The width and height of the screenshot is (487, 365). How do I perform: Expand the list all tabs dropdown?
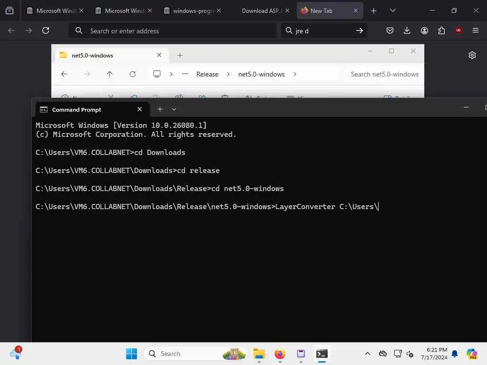392,10
